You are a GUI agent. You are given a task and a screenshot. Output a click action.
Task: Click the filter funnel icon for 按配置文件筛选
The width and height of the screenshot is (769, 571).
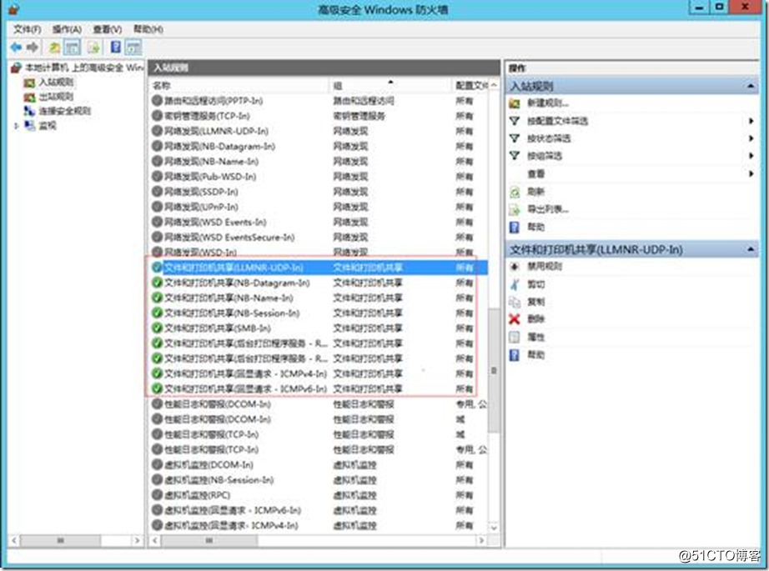(515, 121)
